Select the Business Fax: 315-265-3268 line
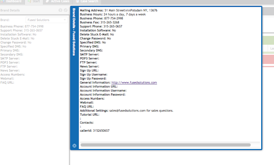Screen dimensions: 274x165 pyautogui.click(x=100, y=22)
